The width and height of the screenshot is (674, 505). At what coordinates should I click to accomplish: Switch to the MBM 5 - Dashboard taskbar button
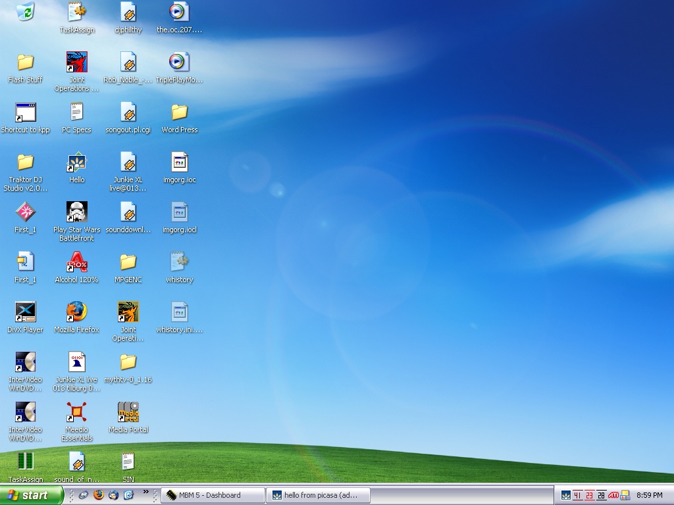[x=213, y=495]
